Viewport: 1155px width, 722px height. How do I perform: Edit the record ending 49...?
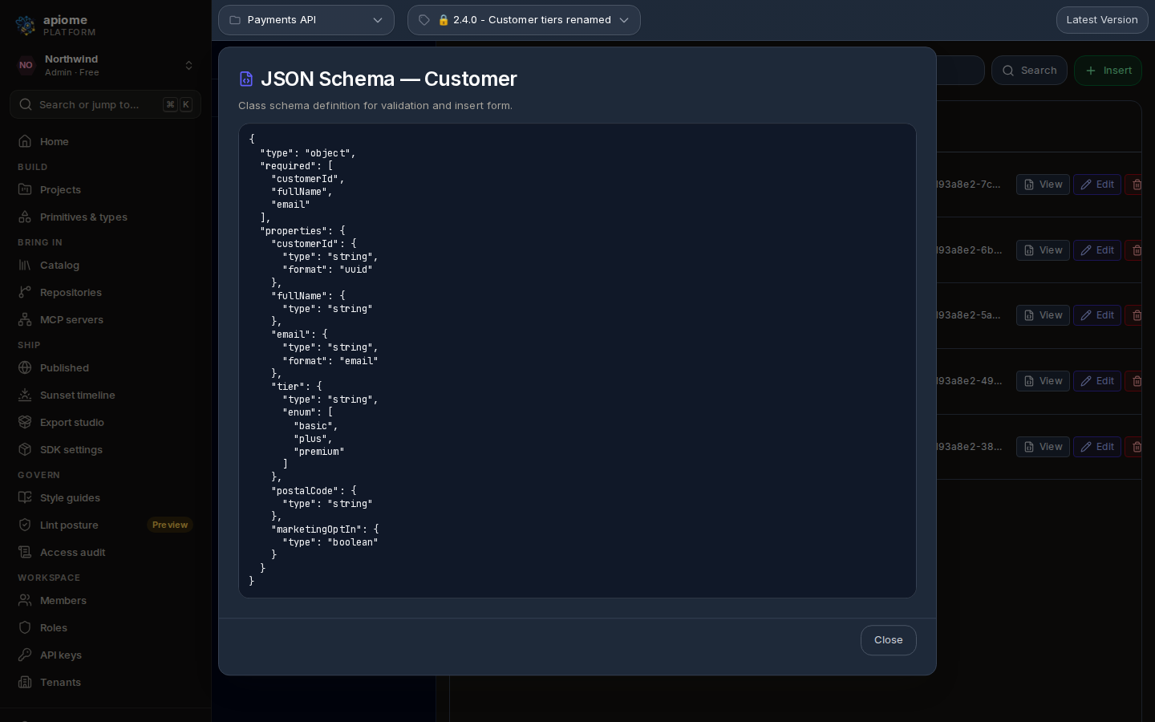click(x=1097, y=381)
